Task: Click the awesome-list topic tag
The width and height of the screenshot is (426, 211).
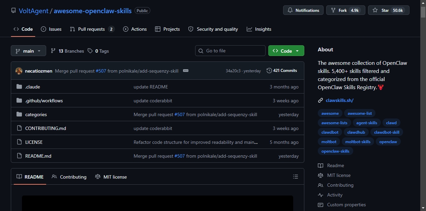Action: coord(360,113)
